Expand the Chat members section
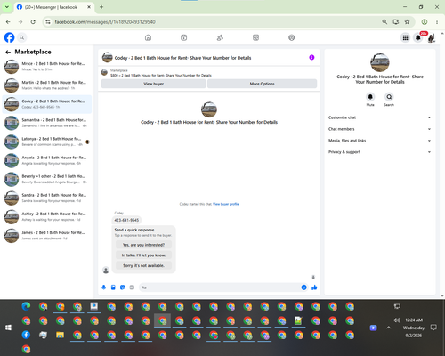Image resolution: width=445 pixels, height=356 pixels. (380, 129)
